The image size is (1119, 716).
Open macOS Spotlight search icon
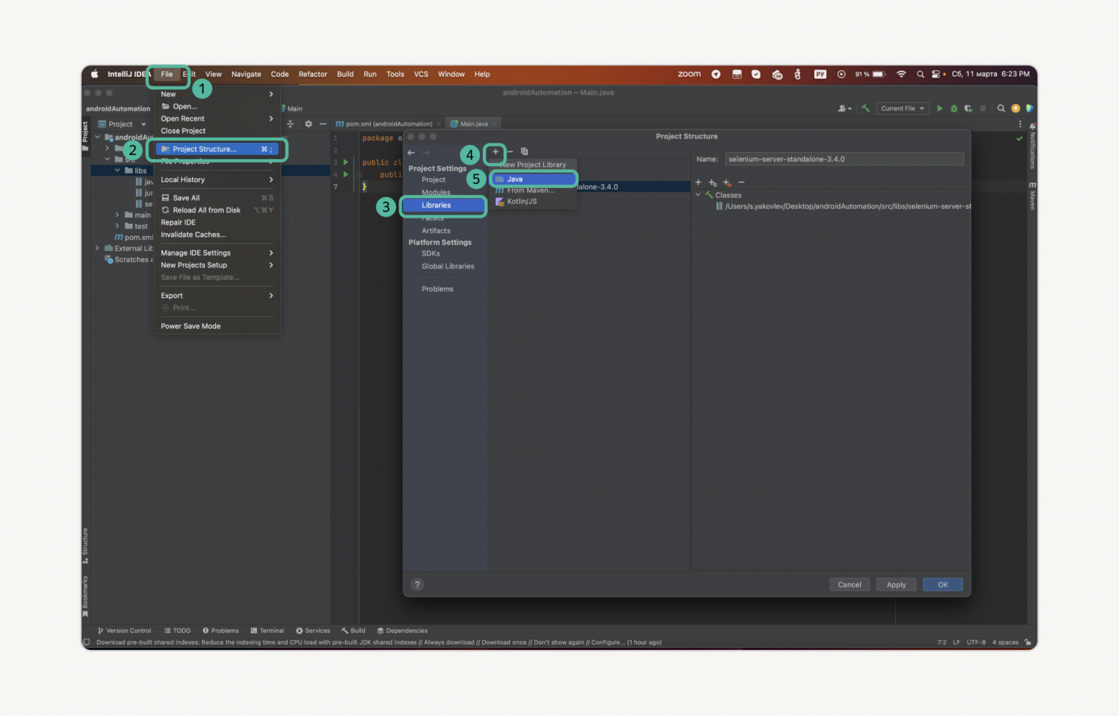[920, 74]
